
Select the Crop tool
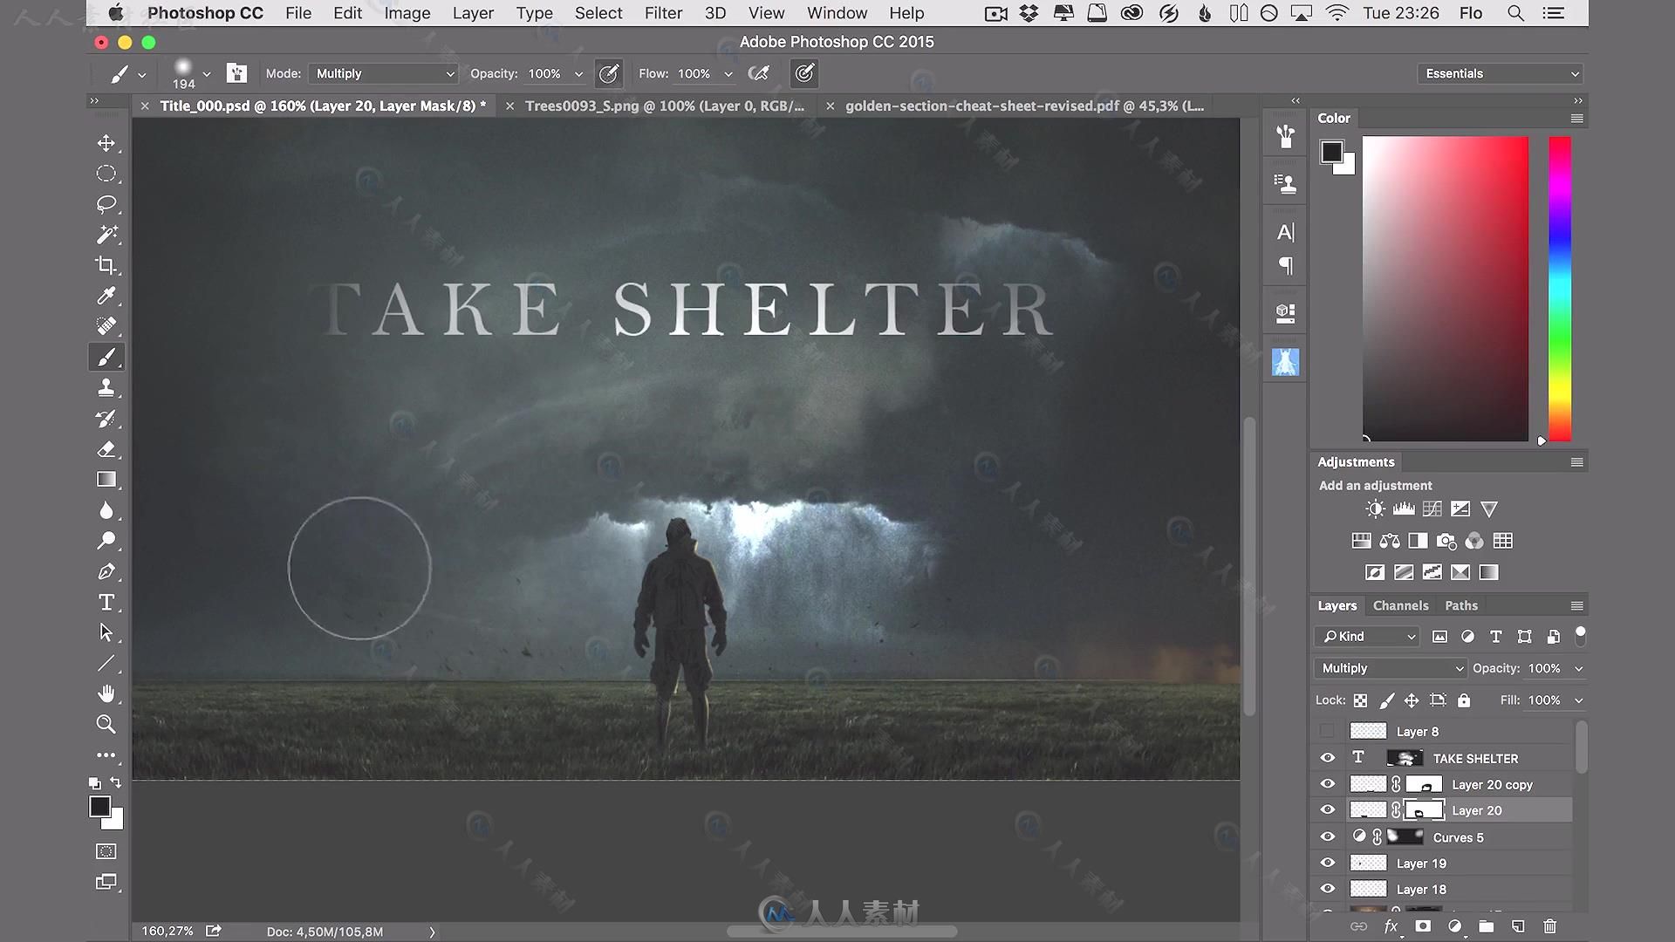coord(106,265)
